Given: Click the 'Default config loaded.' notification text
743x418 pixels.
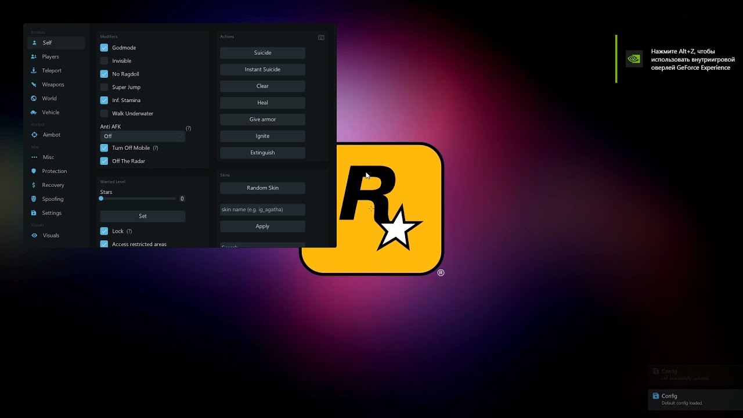Looking at the screenshot, I should [x=682, y=403].
